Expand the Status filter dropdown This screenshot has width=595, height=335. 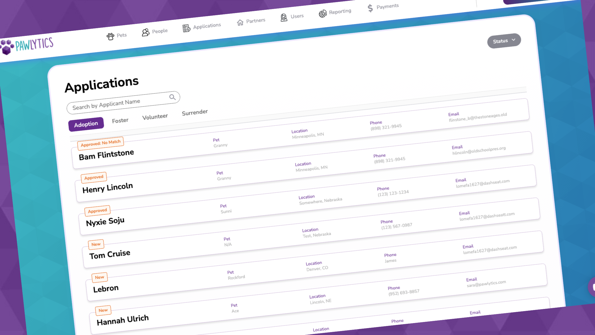(x=504, y=41)
